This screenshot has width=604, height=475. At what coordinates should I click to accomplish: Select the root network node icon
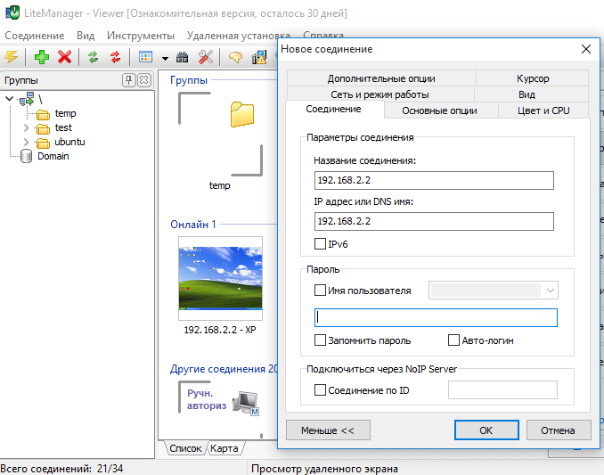(x=27, y=100)
